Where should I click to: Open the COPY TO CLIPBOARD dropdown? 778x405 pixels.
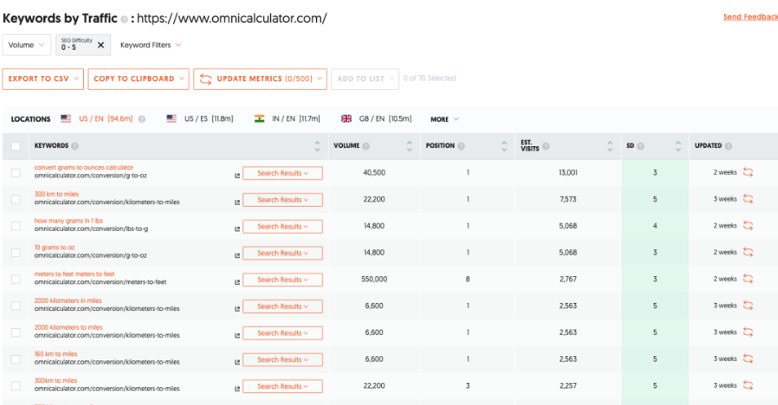(x=139, y=79)
